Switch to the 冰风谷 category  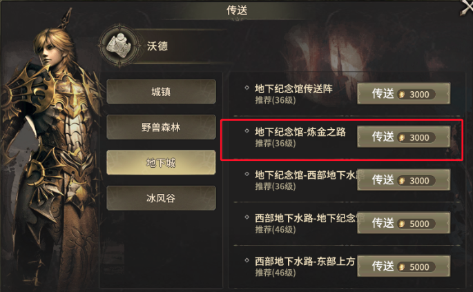pos(161,198)
